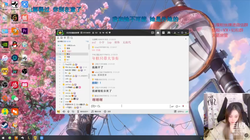
Task: Open the chat bubble dropdown
Action: click(x=177, y=106)
